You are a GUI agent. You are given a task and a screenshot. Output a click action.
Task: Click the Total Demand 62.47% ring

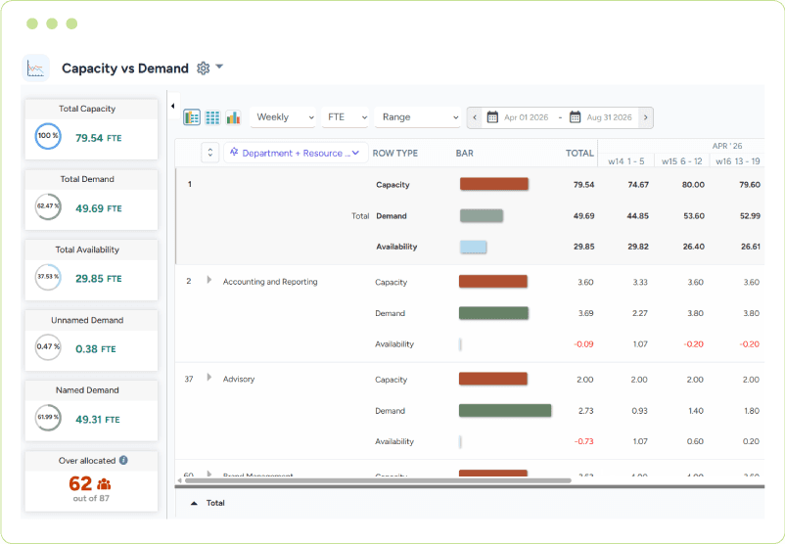[x=48, y=206]
